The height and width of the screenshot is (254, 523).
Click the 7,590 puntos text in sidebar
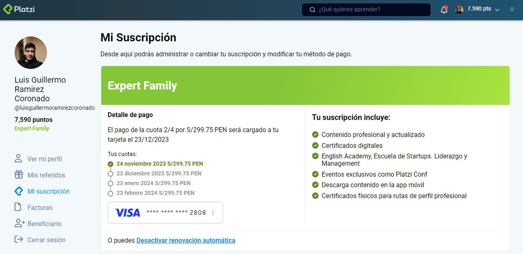pos(34,120)
